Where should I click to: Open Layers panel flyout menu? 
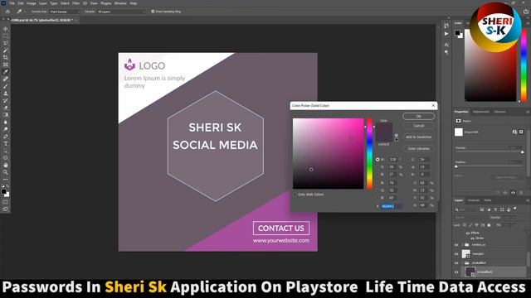[x=528, y=200]
